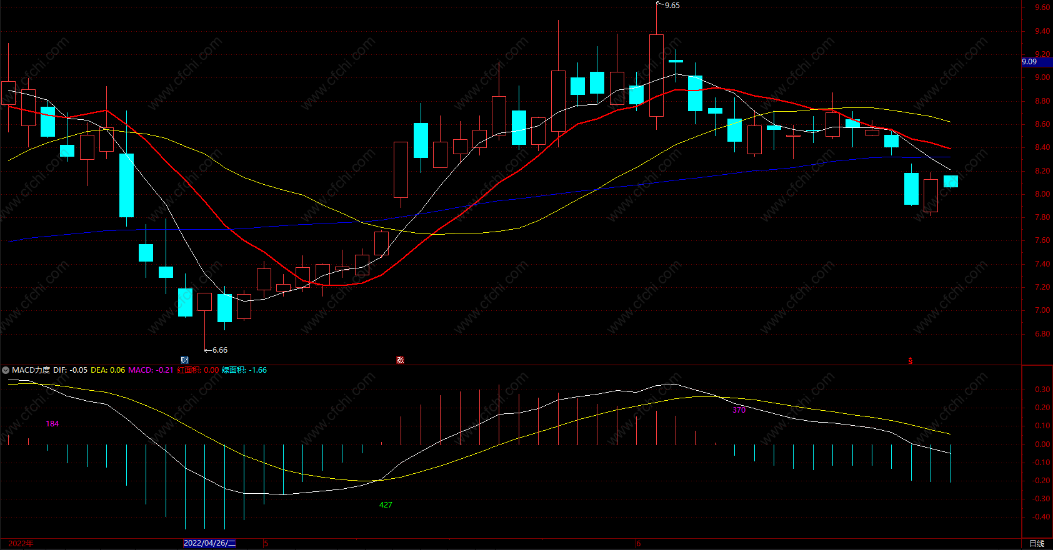Click the 0.30 MACD axis value
The width and height of the screenshot is (1053, 550).
pos(1042,390)
